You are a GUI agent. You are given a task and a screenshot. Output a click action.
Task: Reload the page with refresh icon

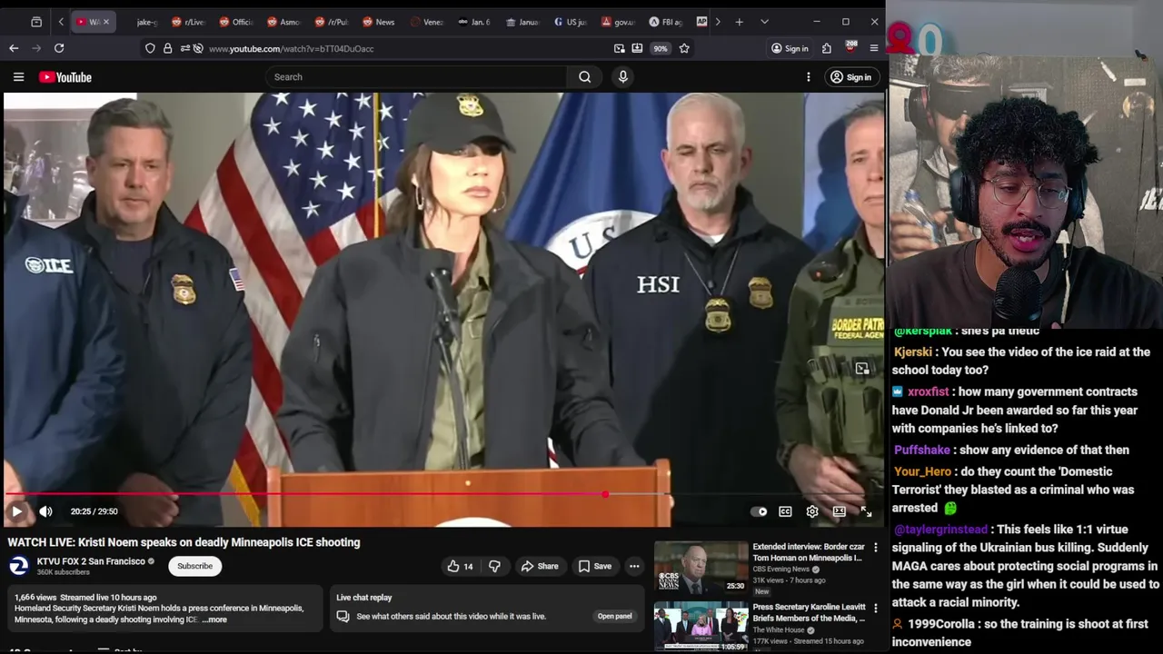(59, 48)
